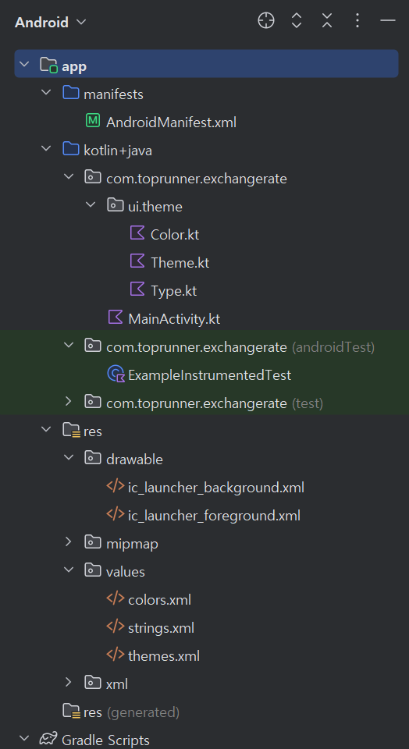Select ic_launcher_foreground.xml file name

(x=214, y=516)
